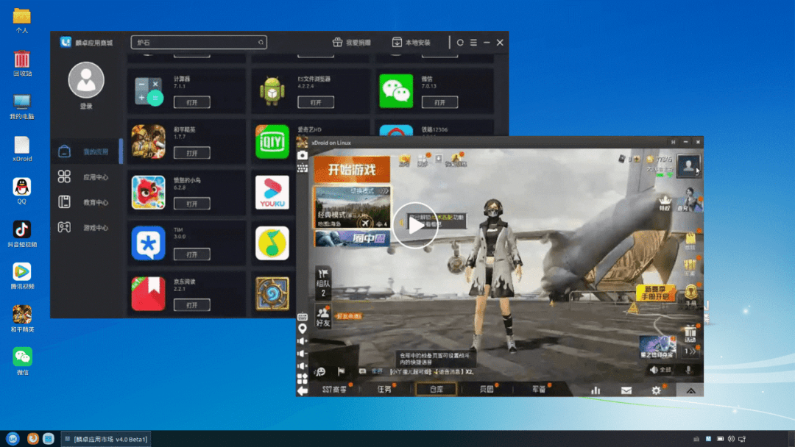Image resolution: width=795 pixels, height=447 pixels.
Task: Open the 活动 gift events icon
Action: (690, 334)
